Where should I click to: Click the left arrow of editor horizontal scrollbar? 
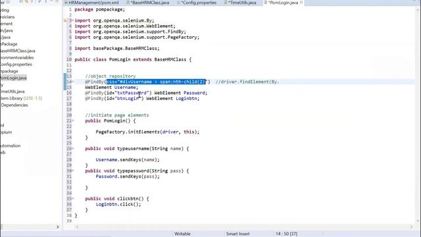coord(77,227)
